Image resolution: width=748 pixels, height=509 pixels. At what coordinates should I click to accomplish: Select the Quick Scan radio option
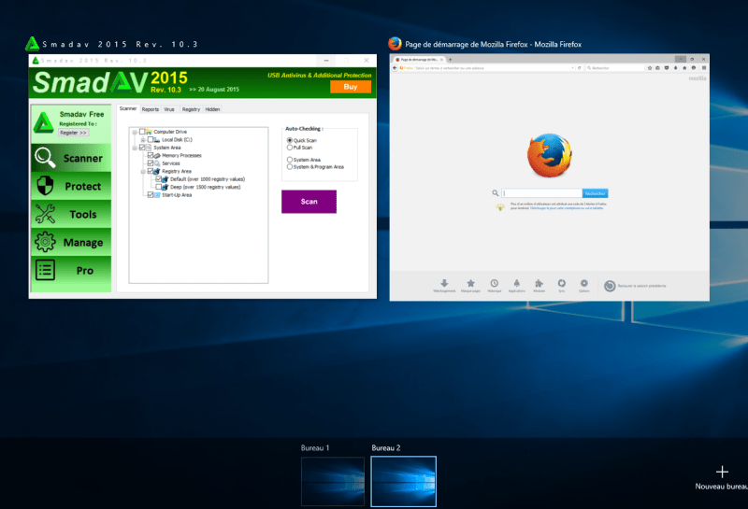pyautogui.click(x=290, y=141)
